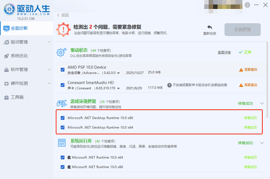Click the Conexant SmartAudio HD name
Image resolution: width=270 pixels, height=179 pixels.
point(90,83)
